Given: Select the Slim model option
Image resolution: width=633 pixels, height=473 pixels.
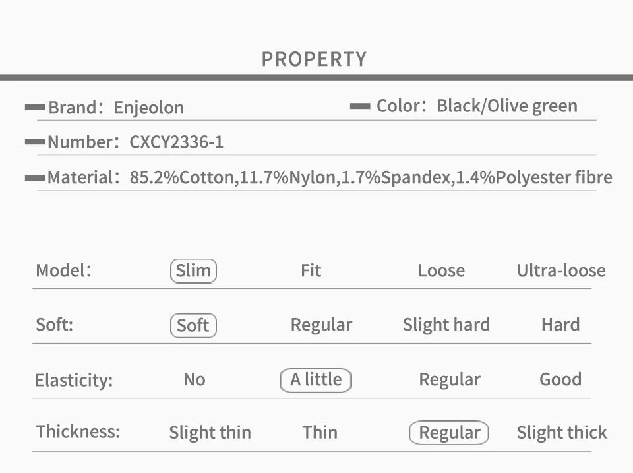Looking at the screenshot, I should tap(193, 270).
